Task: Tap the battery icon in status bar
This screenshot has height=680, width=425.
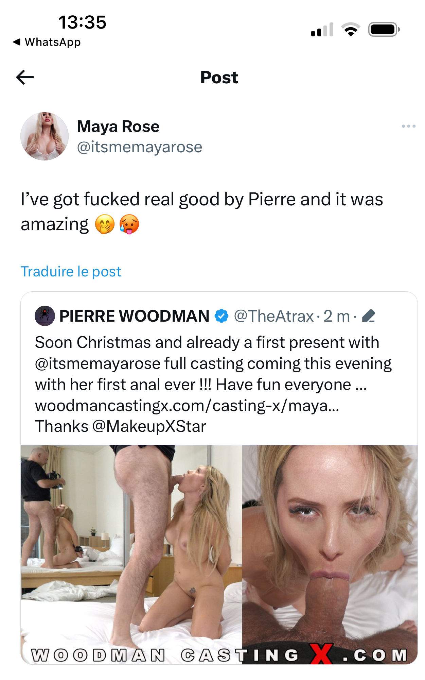Action: point(384,30)
